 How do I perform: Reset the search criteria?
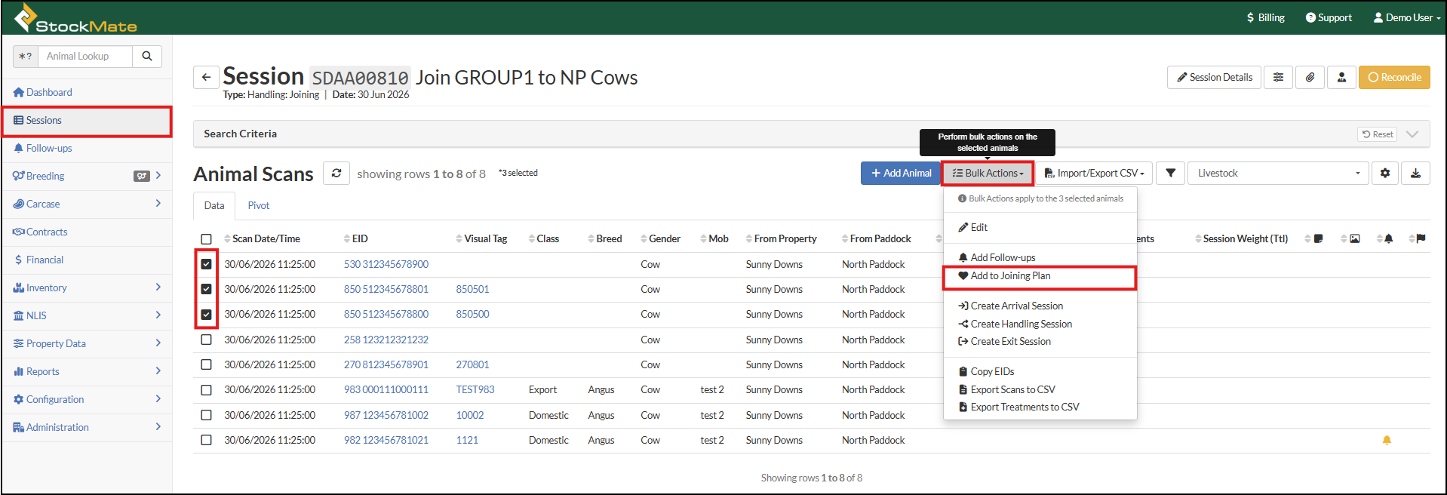coord(1377,134)
